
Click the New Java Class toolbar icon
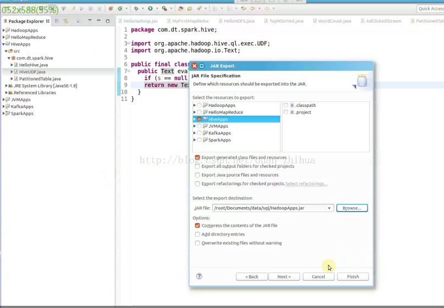coord(120,8)
